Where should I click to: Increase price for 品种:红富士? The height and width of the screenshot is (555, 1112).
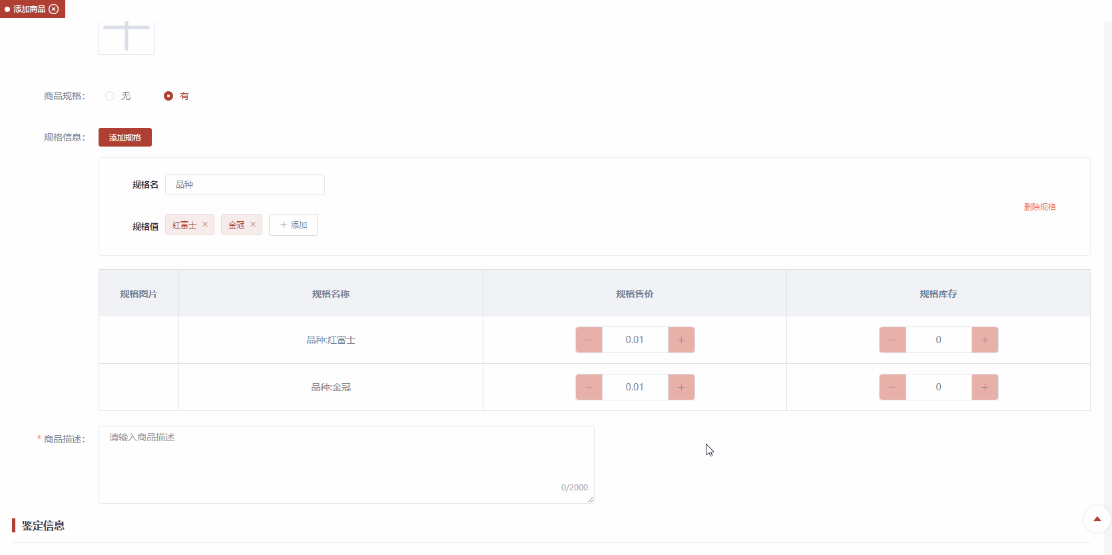pyautogui.click(x=681, y=340)
